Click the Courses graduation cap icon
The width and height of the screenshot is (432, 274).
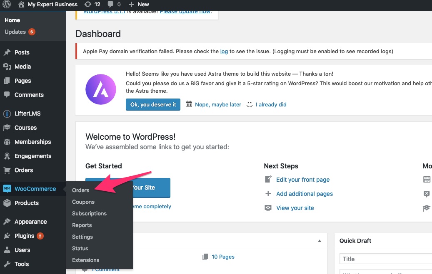7,128
